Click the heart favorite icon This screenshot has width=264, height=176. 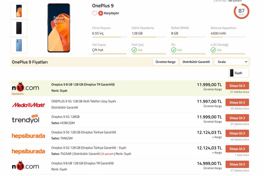[95, 13]
